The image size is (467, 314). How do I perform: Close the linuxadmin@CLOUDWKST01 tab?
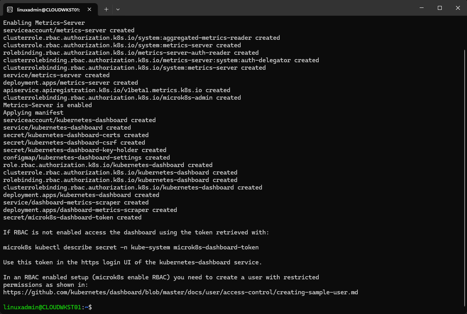89,8
